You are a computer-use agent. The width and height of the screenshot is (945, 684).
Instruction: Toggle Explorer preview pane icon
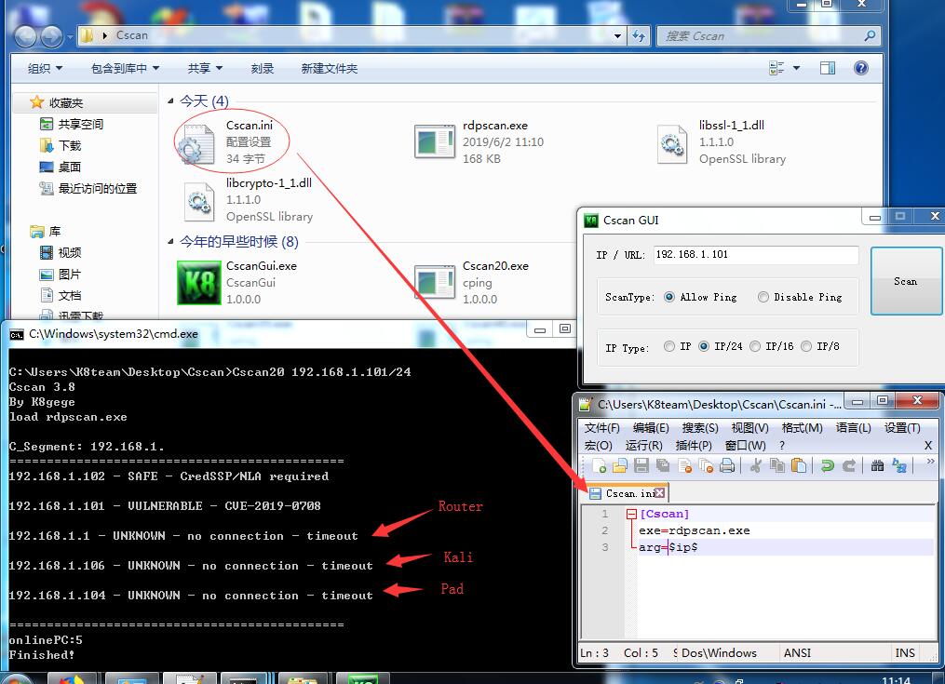point(828,68)
